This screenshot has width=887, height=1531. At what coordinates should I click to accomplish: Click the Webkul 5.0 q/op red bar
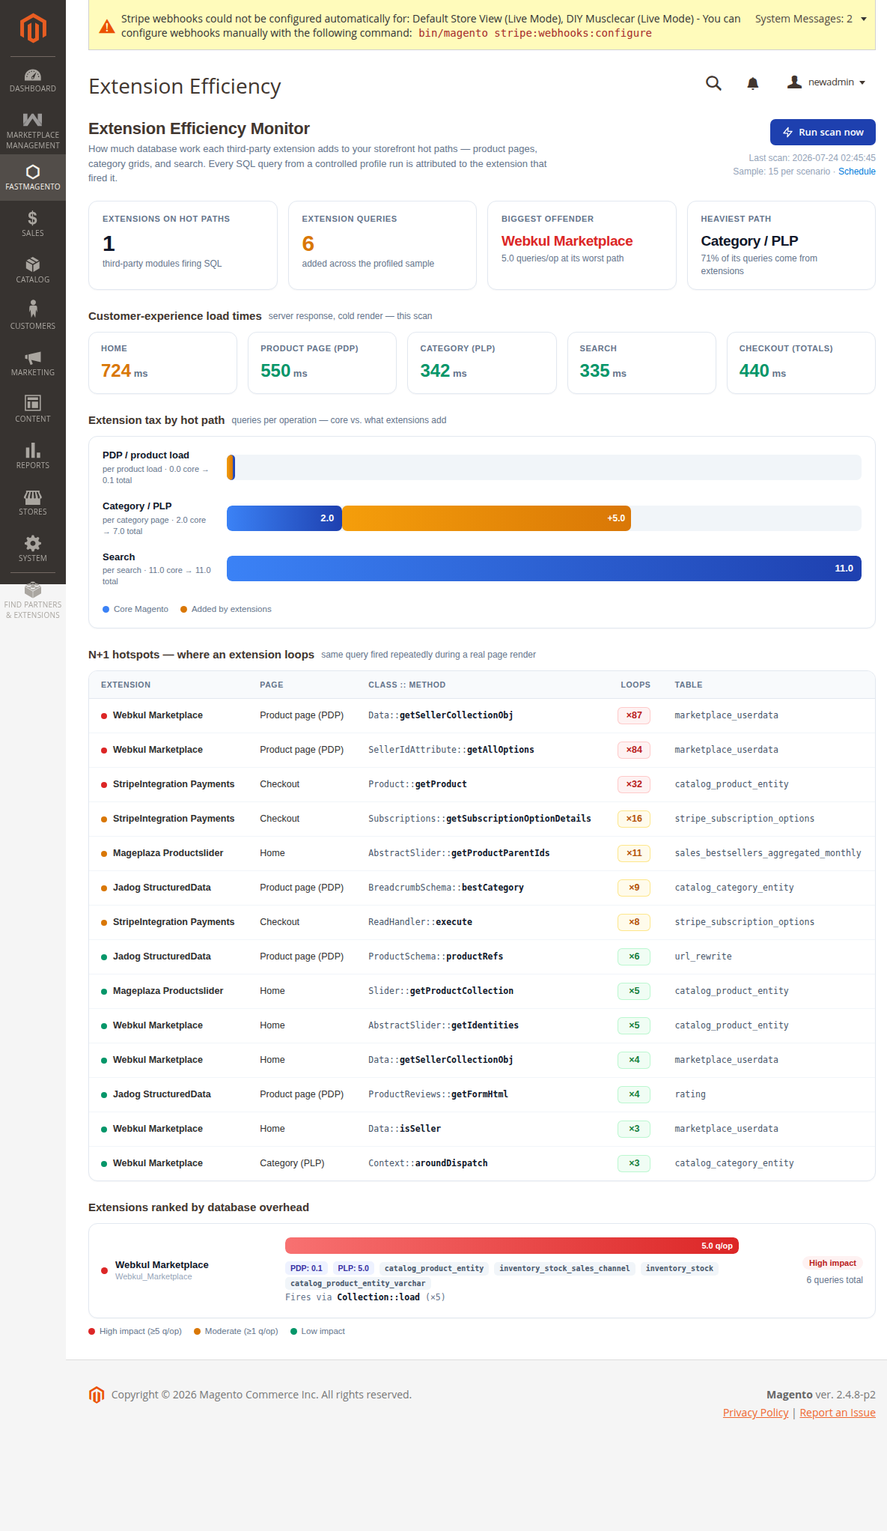pyautogui.click(x=512, y=1246)
